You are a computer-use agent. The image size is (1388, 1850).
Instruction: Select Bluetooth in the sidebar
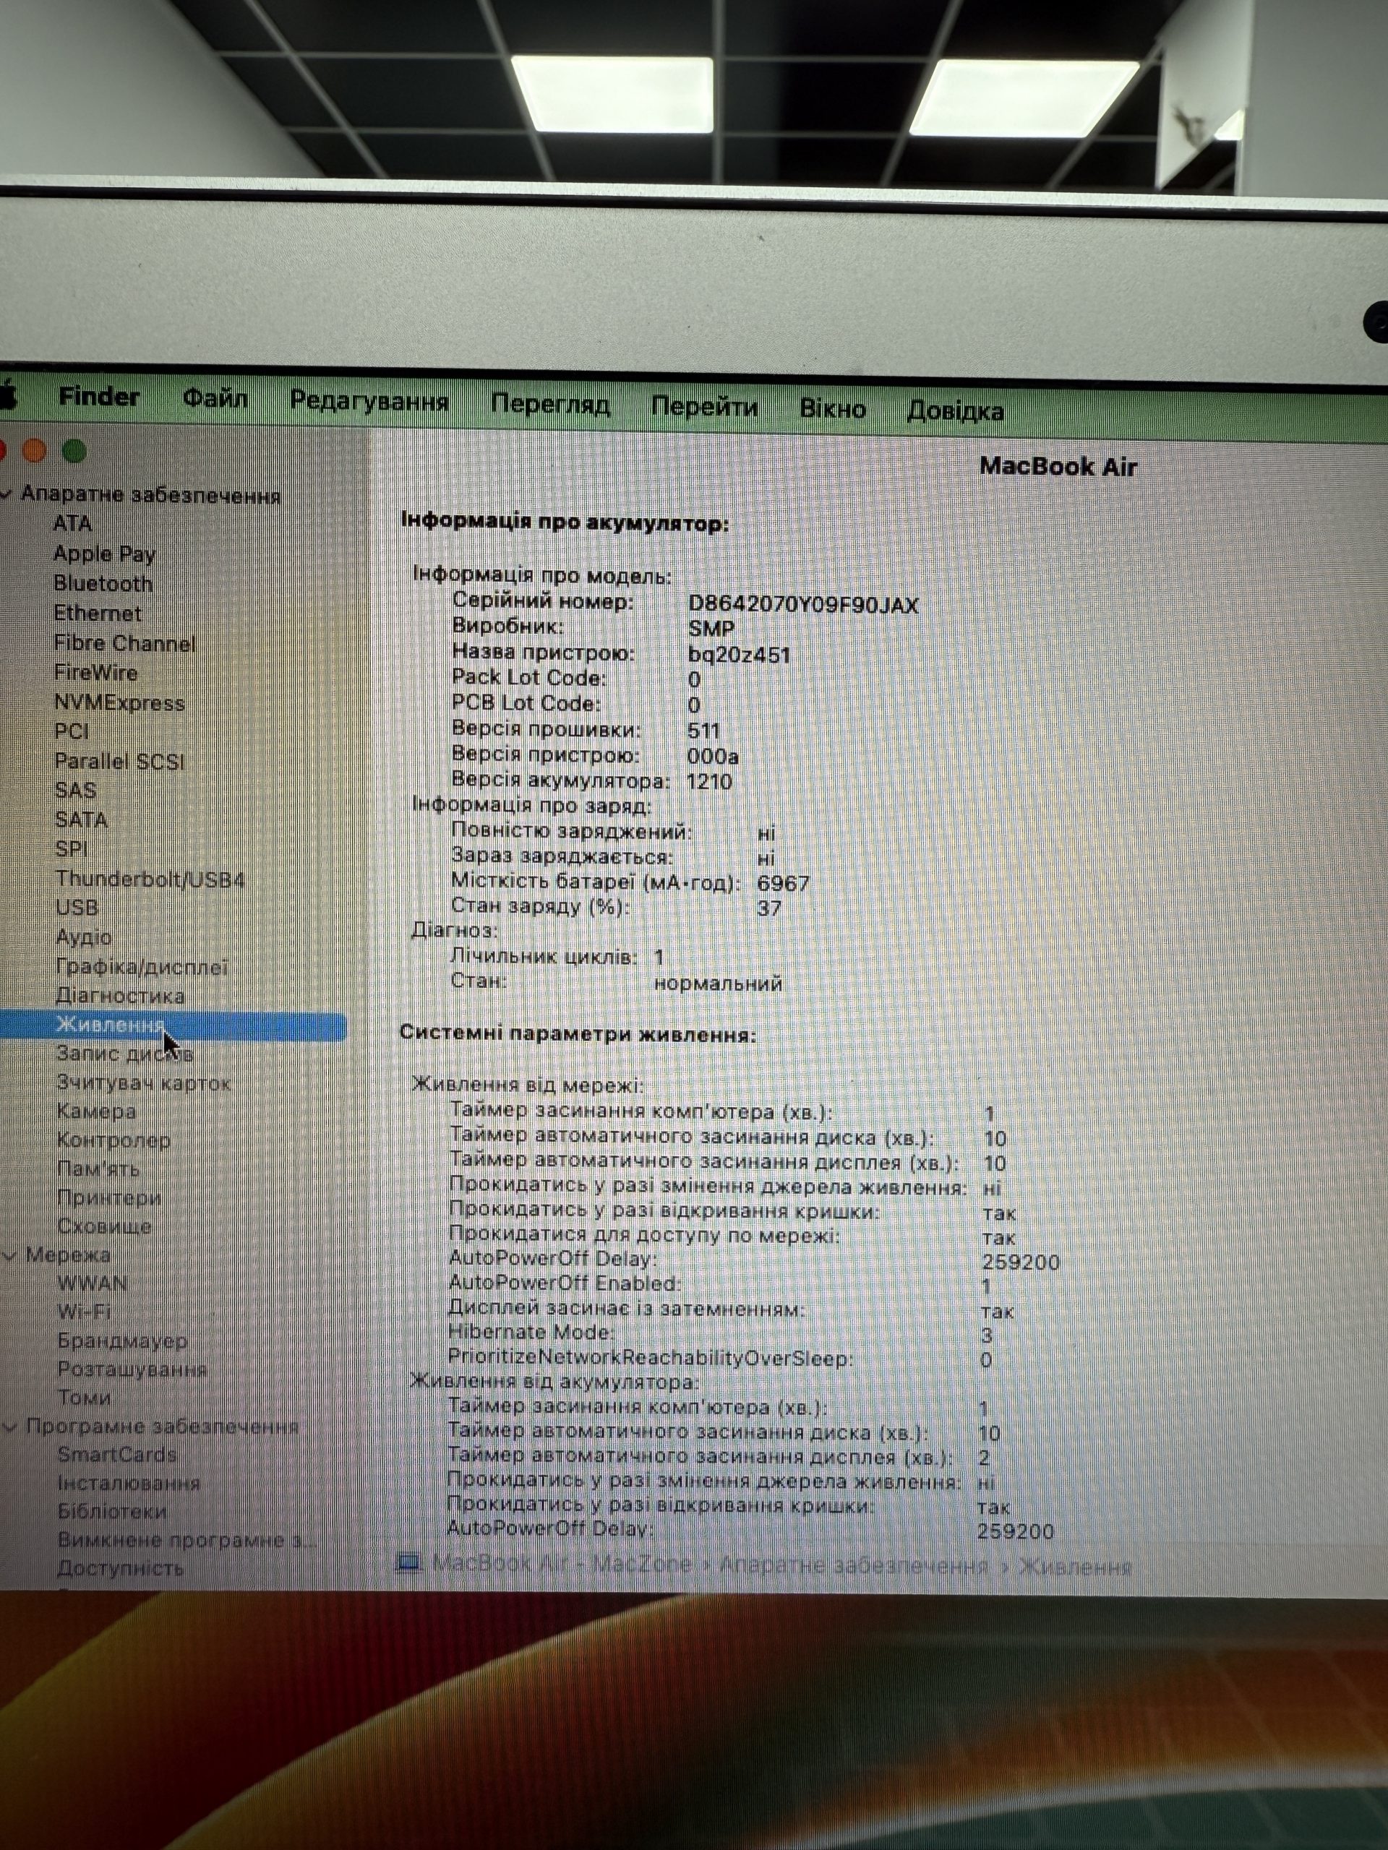tap(103, 583)
